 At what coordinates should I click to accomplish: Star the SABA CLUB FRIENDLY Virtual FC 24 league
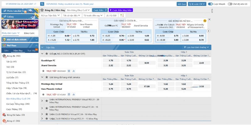click(x=46, y=114)
